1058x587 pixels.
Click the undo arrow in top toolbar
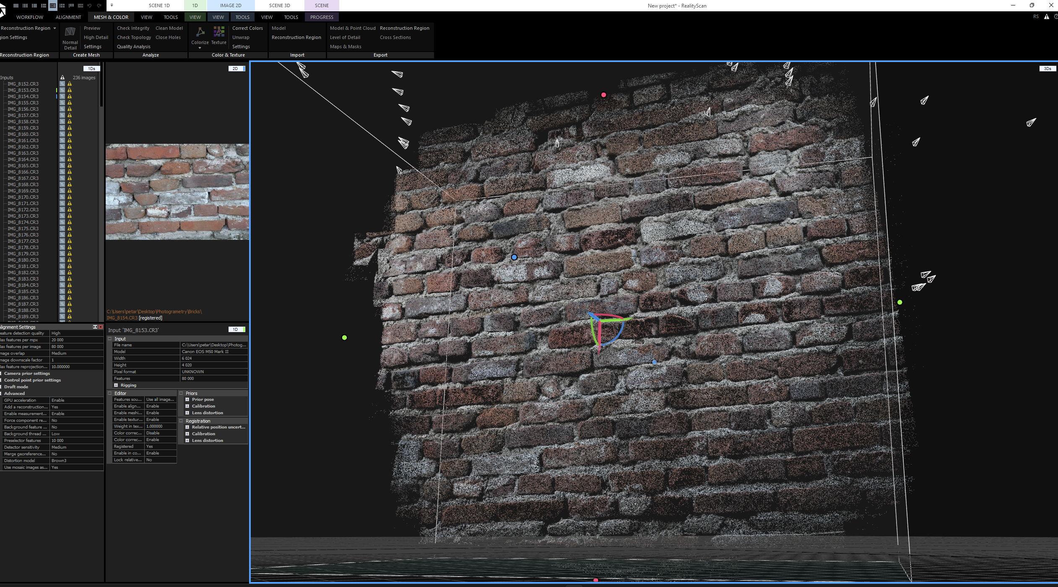tap(89, 5)
